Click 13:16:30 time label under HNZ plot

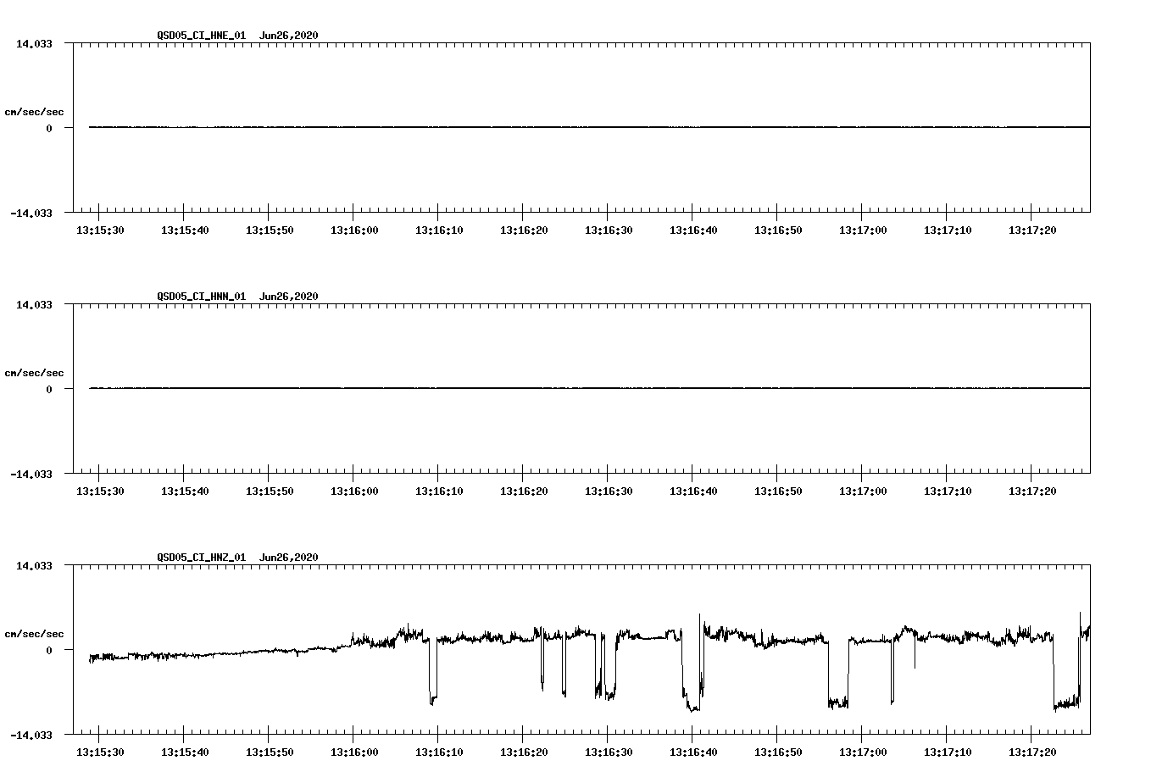609,752
